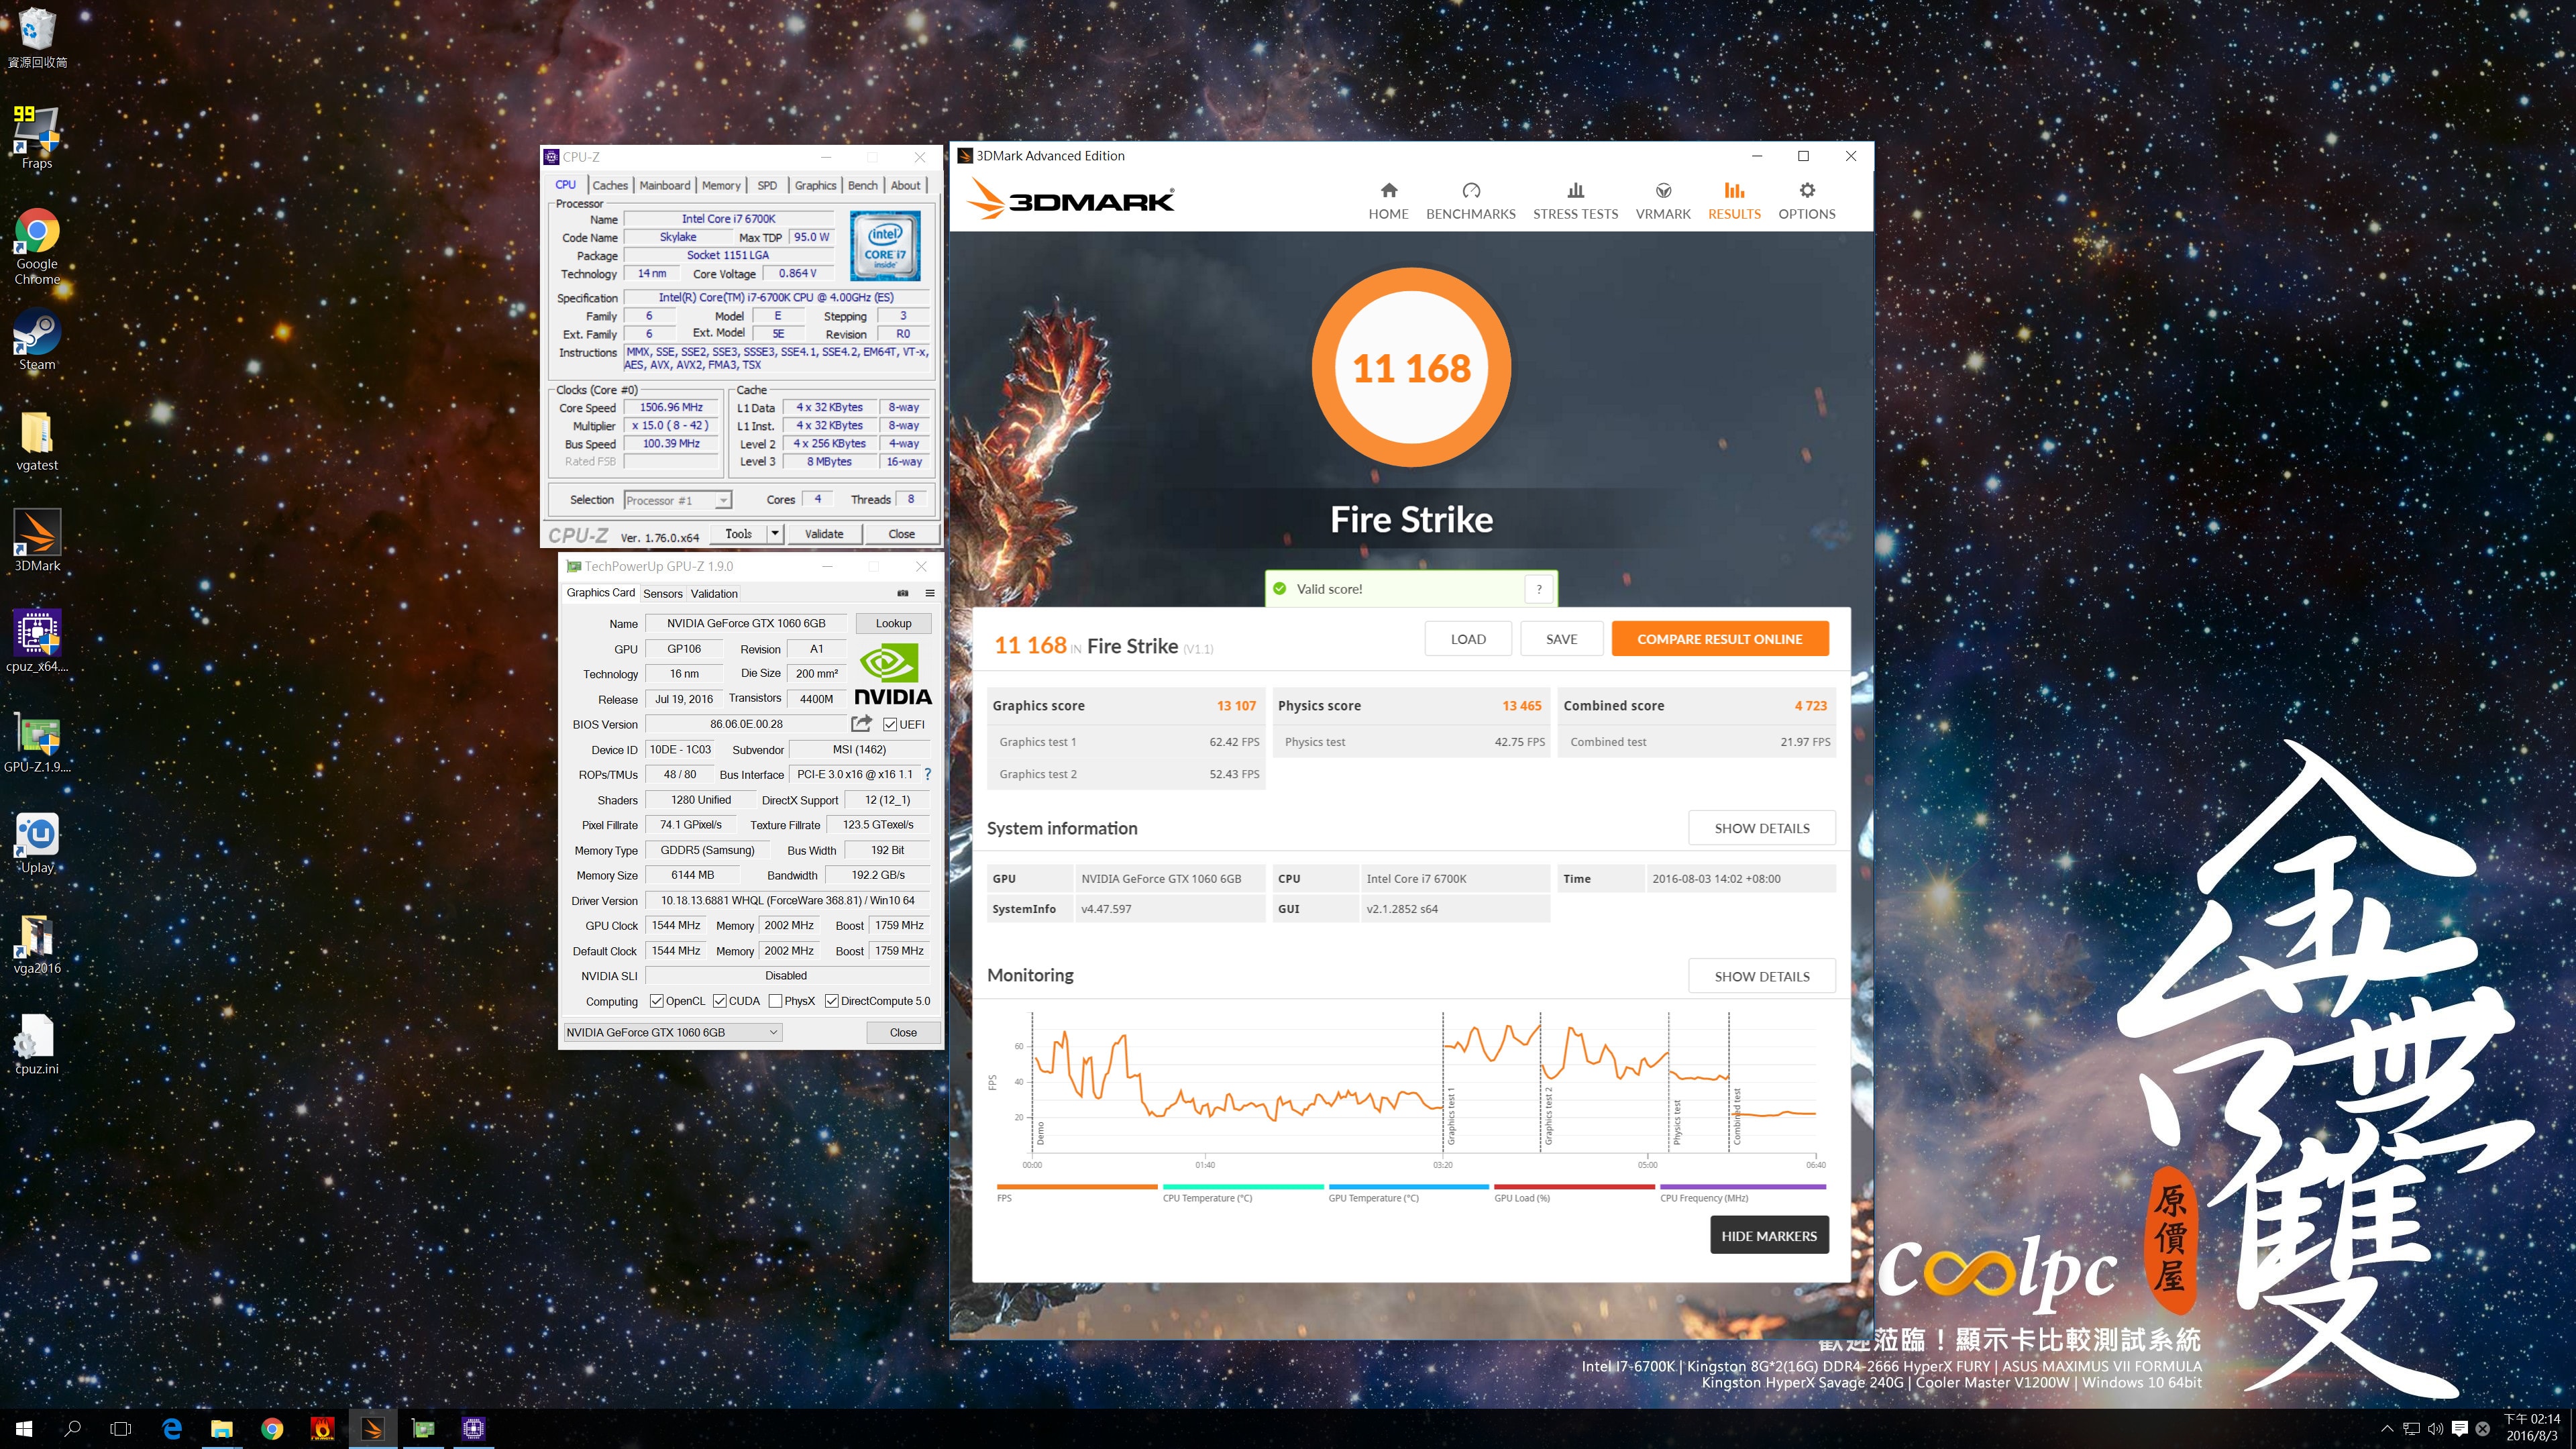Click the CPU-Z Validate button
Viewport: 2576px width, 1449px height.
(x=824, y=534)
